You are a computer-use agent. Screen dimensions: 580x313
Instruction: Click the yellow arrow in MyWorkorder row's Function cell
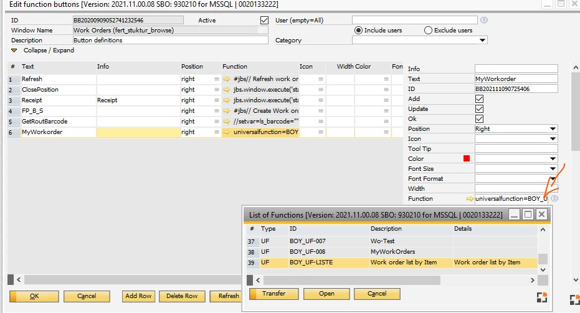227,132
